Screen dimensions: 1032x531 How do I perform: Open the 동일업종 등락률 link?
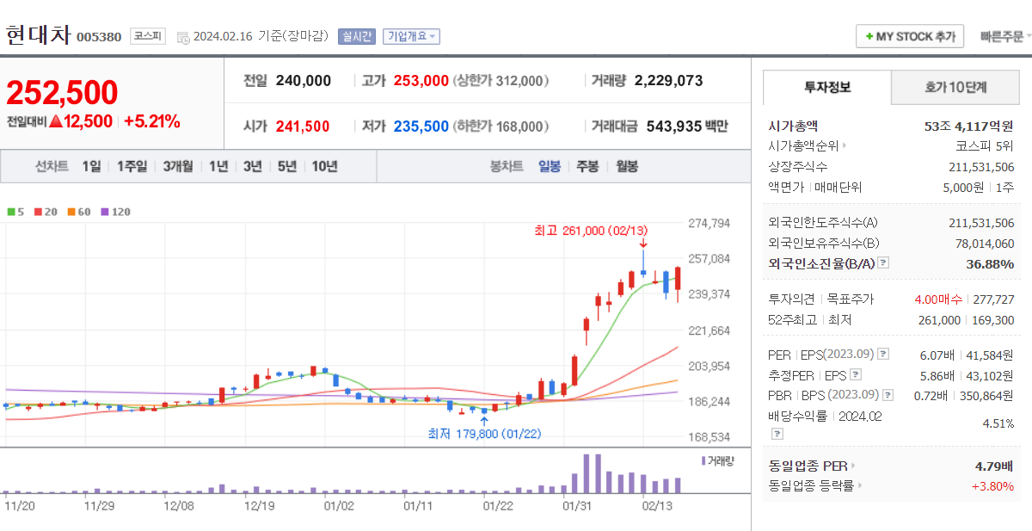coord(811,486)
